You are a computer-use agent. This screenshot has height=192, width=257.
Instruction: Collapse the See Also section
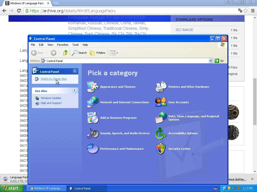pyautogui.click(x=75, y=90)
